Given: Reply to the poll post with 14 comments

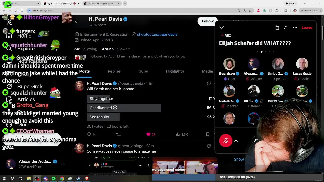Looking at the screenshot, I should pos(91,134).
